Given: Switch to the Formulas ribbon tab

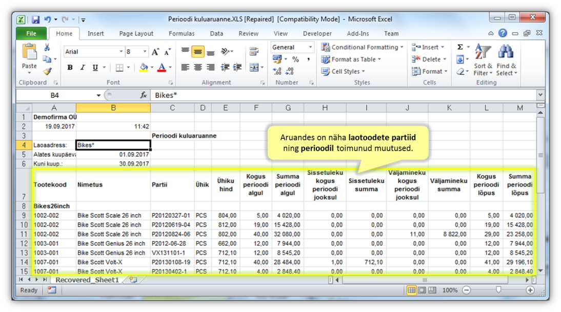Looking at the screenshot, I should (182, 34).
